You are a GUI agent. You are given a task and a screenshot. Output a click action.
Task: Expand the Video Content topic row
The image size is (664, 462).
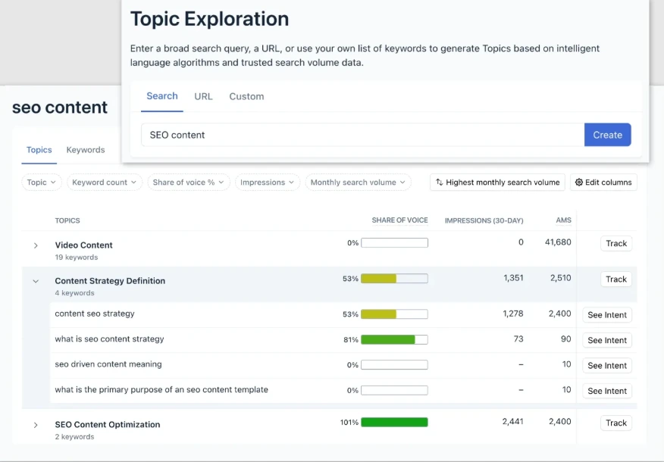point(36,245)
